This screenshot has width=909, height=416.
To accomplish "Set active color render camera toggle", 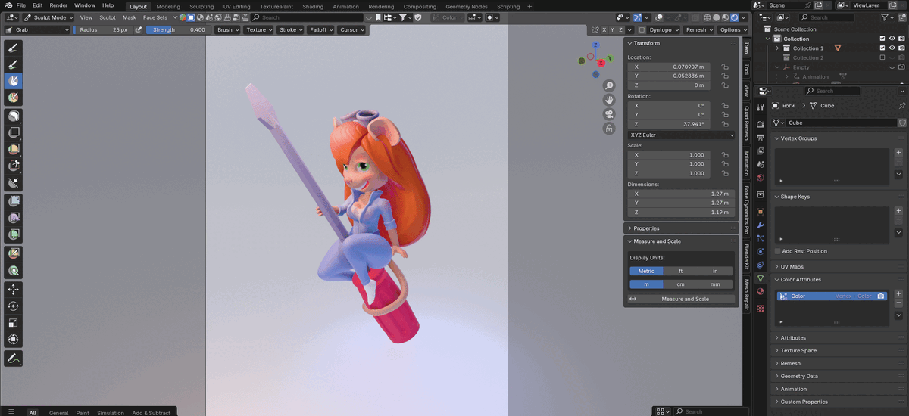I will (x=881, y=296).
